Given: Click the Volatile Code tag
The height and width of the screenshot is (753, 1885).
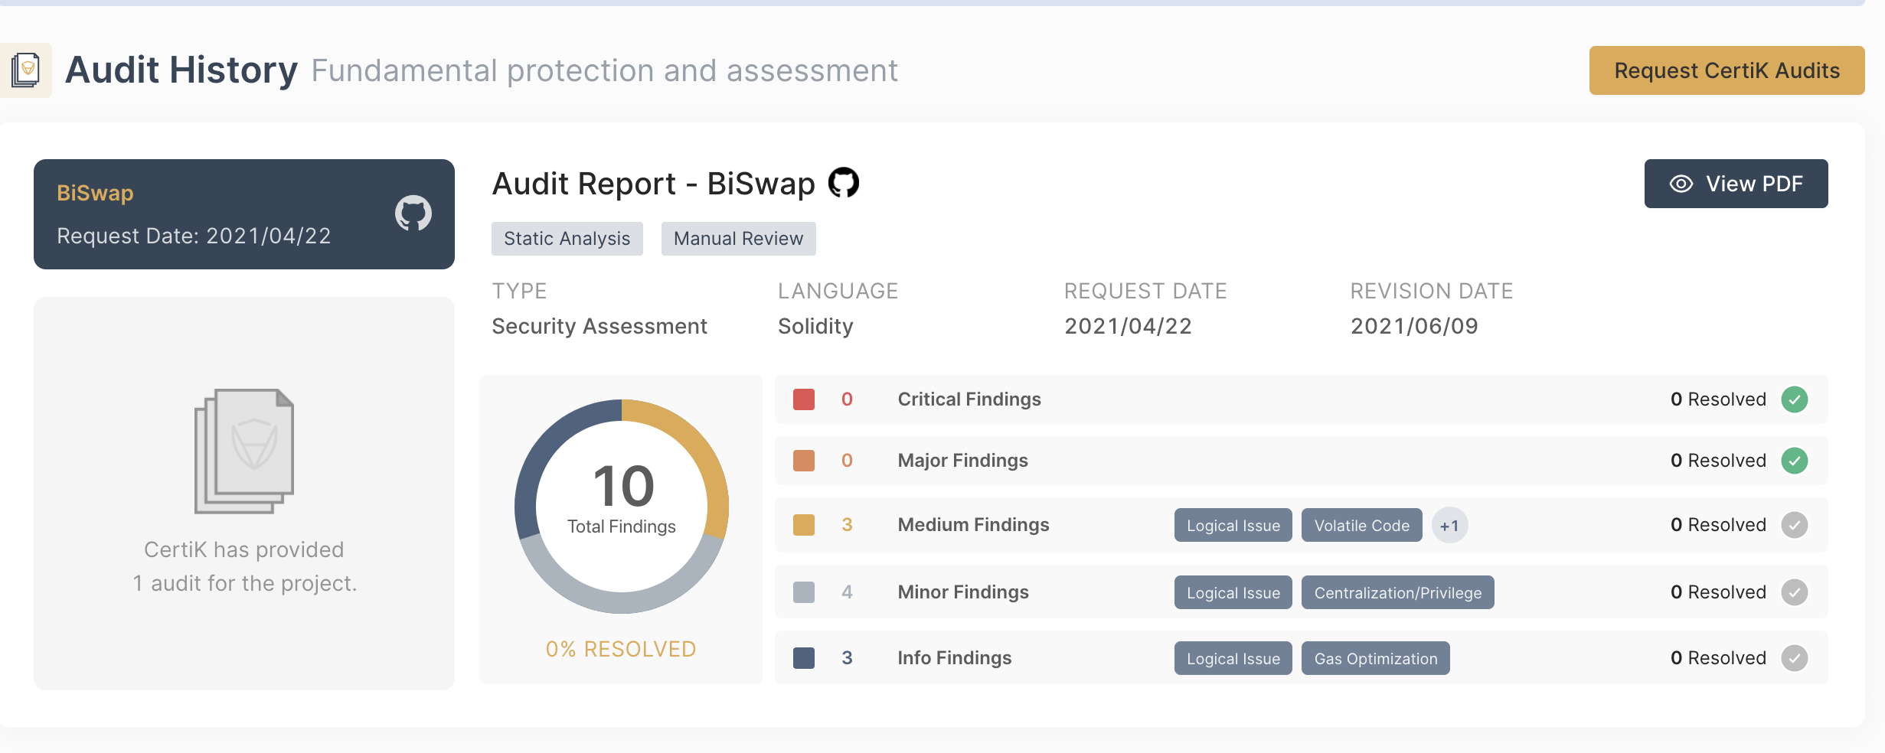Looking at the screenshot, I should [1362, 525].
